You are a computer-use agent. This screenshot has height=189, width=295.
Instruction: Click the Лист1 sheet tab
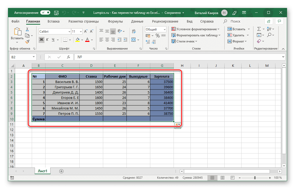(42, 171)
